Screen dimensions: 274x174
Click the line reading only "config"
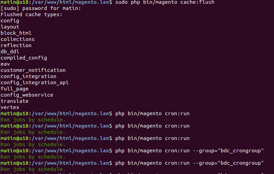coord(10,21)
